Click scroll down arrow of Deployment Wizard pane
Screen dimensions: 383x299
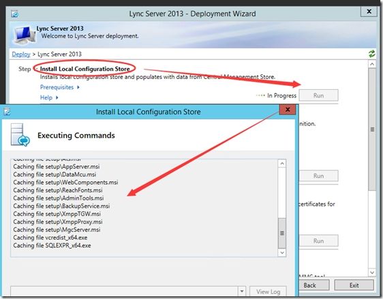[372, 272]
